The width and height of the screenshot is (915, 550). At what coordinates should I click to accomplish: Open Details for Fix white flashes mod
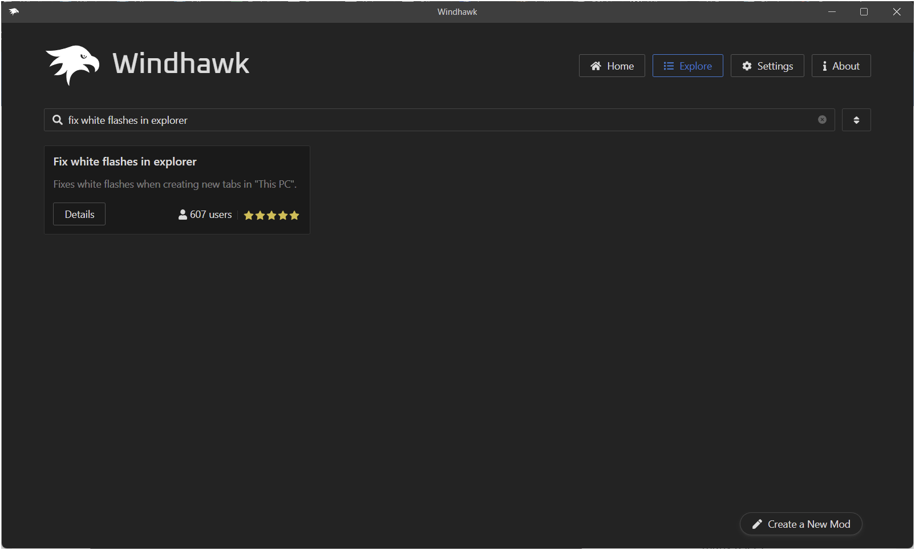click(79, 214)
